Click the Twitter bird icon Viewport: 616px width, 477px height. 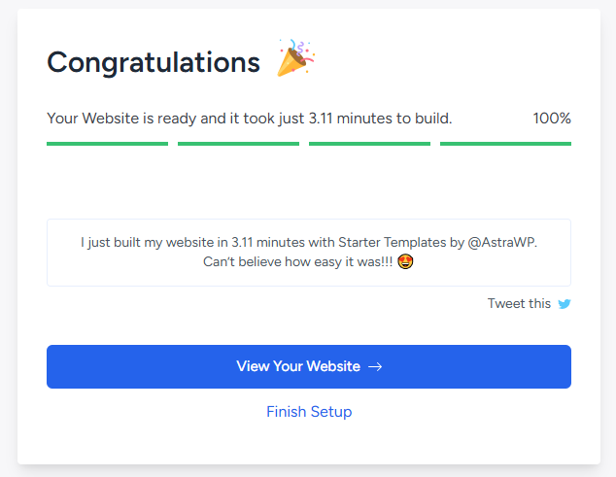(x=565, y=304)
